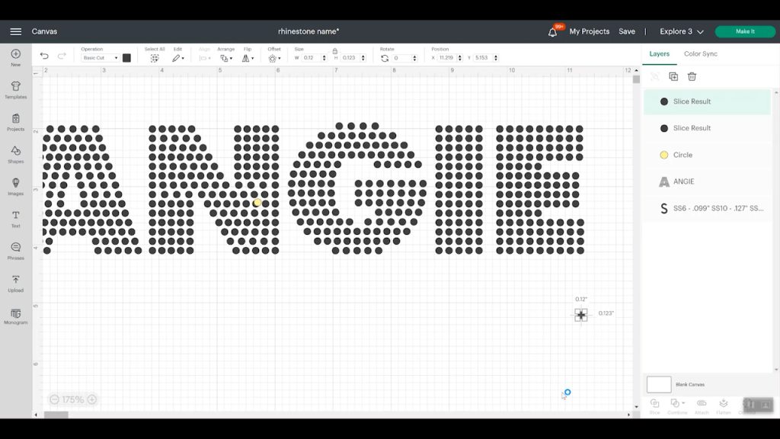Click the 175% zoom level

[x=73, y=399]
